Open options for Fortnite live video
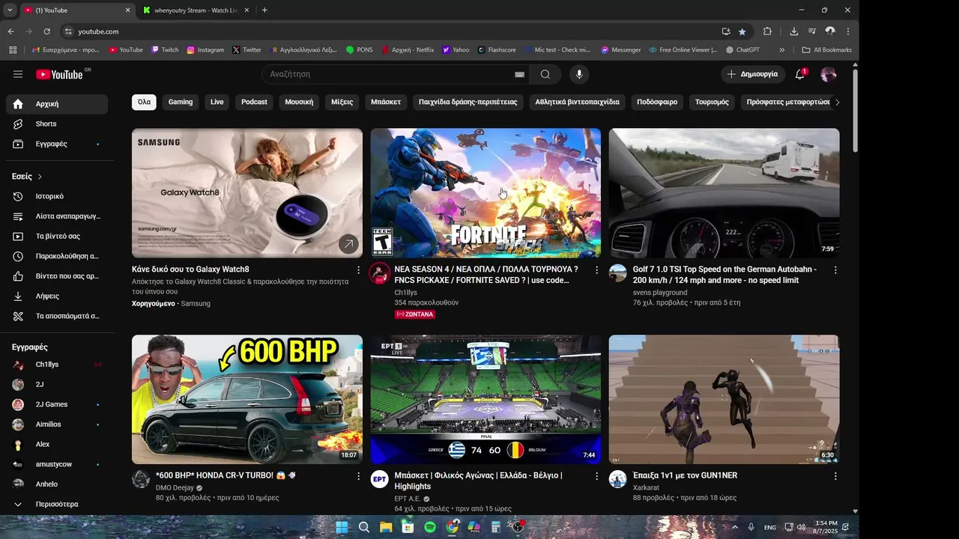 click(597, 269)
